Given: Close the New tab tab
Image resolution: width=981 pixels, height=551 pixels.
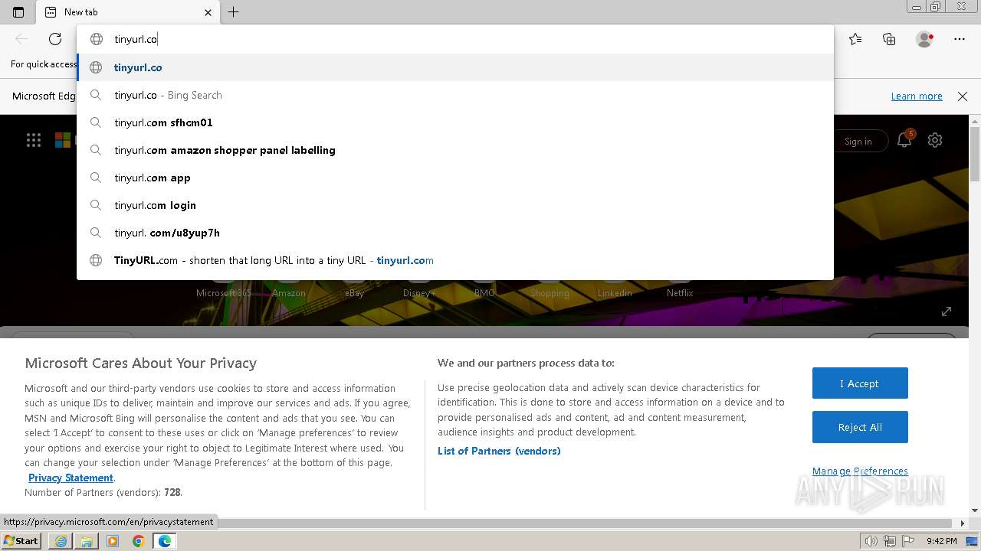Looking at the screenshot, I should coord(208,12).
